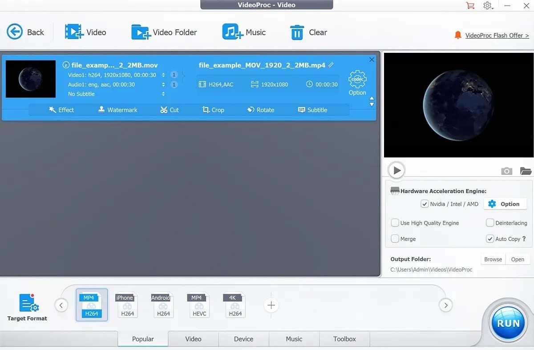
Task: Play the preview video
Action: (396, 170)
